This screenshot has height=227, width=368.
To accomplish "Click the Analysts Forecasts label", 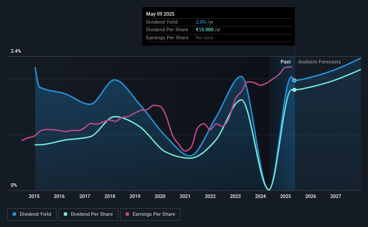I will click(320, 62).
